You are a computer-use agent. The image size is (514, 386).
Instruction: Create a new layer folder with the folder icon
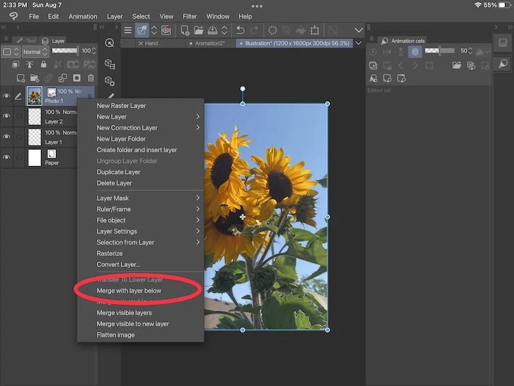pyautogui.click(x=36, y=76)
